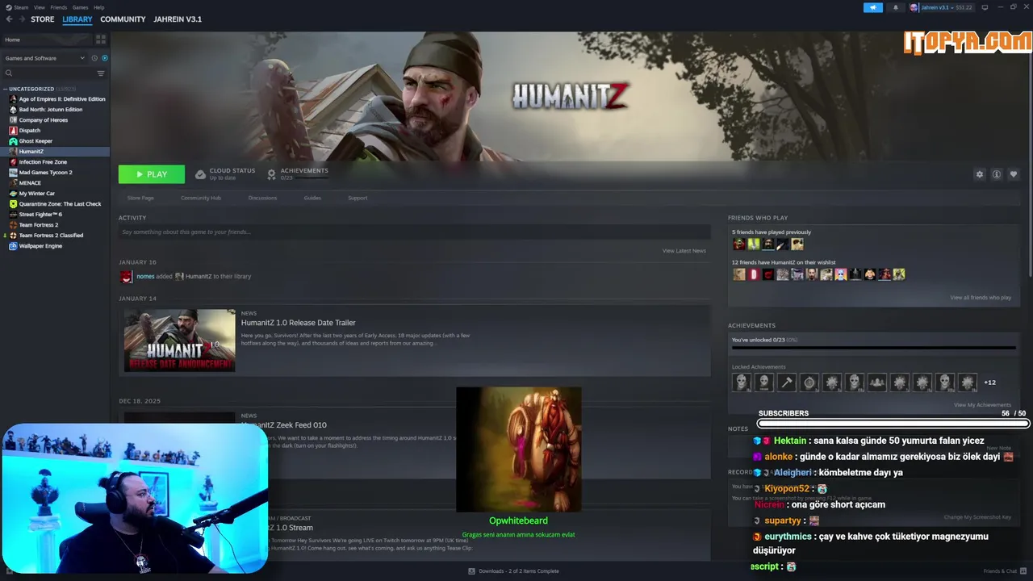Select MENACE in the game list
Screen dimensions: 1033x581
point(30,183)
